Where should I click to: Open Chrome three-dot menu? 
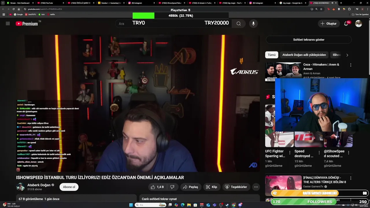[367, 9]
